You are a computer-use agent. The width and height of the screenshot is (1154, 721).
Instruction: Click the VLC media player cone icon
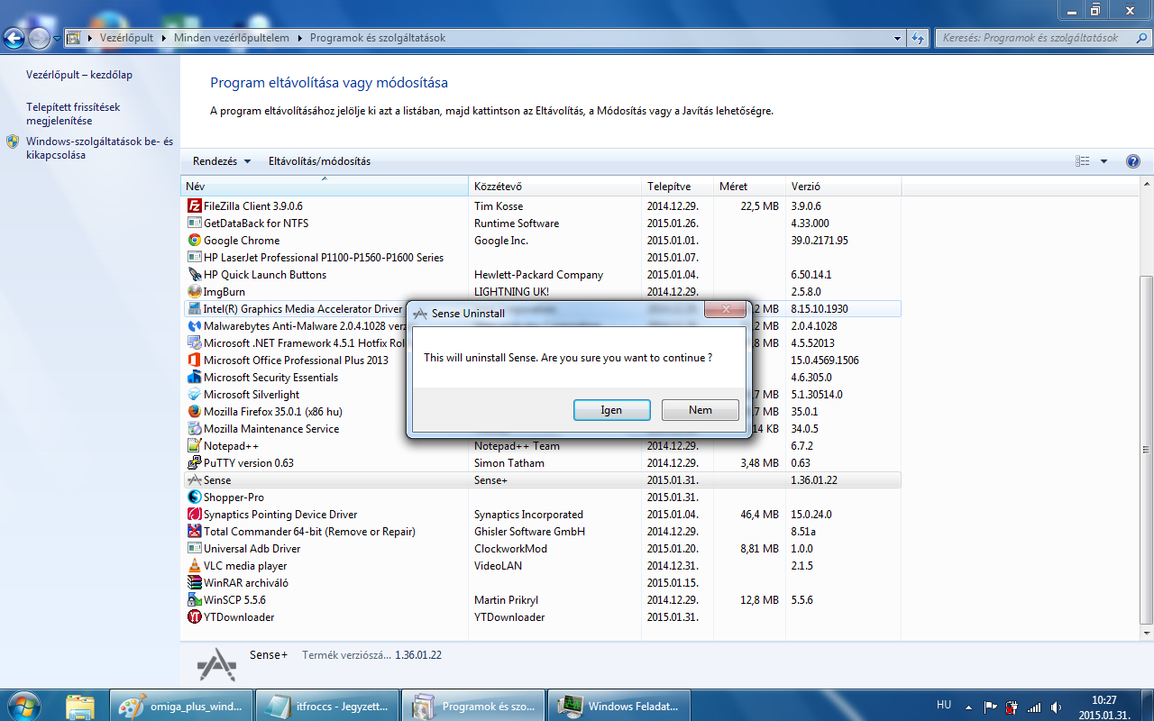tap(194, 566)
